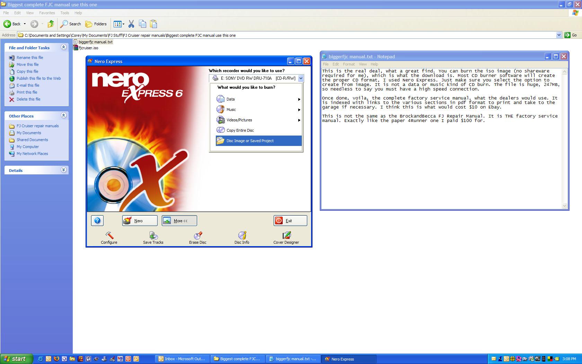Screen dimensions: 582x364
Task: Select Music burn option
Action: (x=258, y=110)
